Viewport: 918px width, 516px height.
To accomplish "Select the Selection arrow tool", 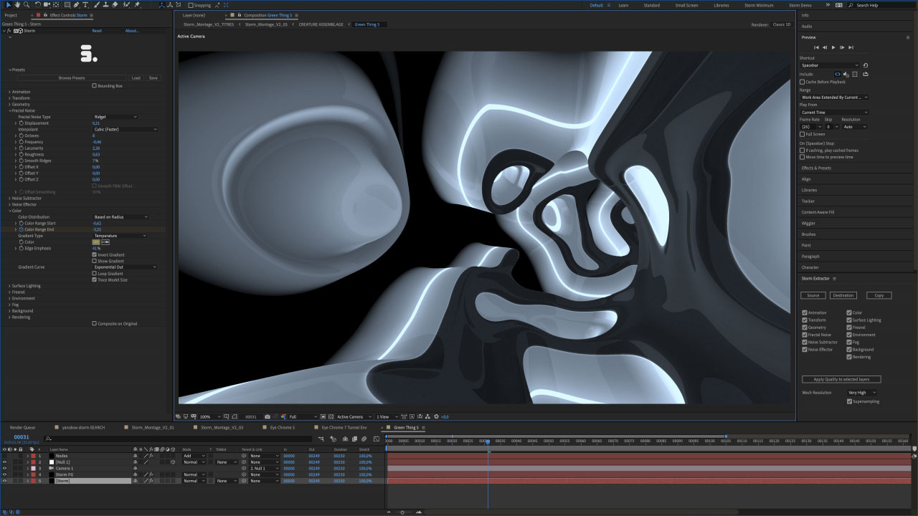I will (x=9, y=5).
